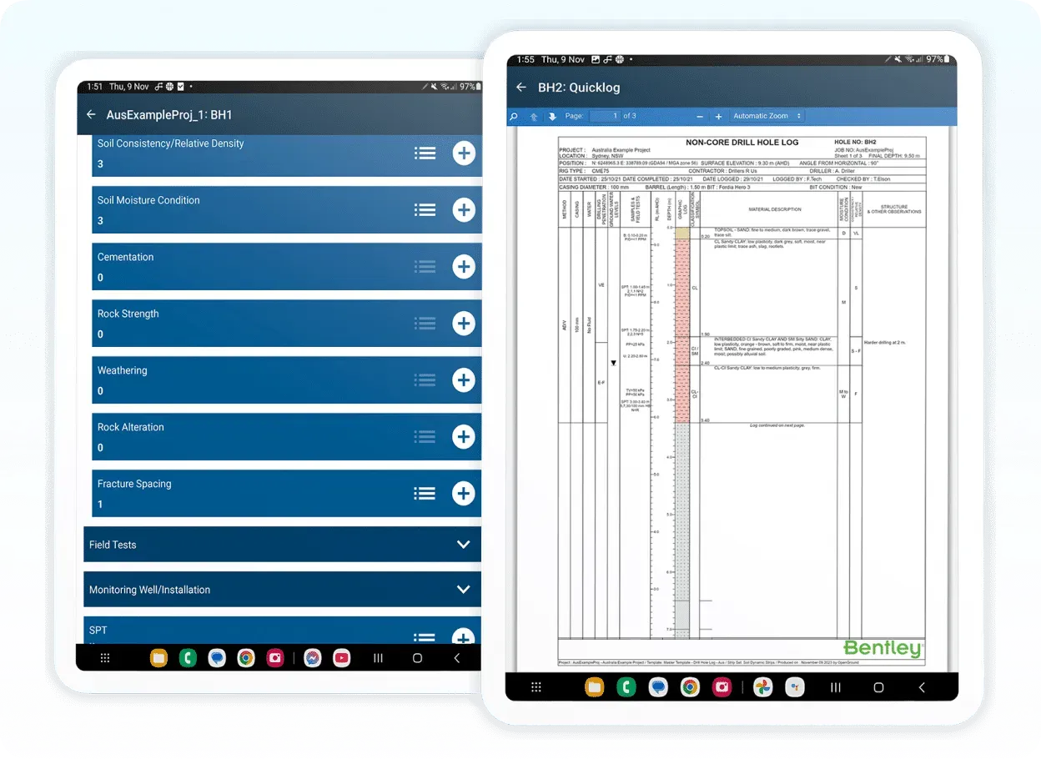1041x759 pixels.
Task: Go back from AusExampleProj_1: BH1 screen
Action: [x=91, y=114]
